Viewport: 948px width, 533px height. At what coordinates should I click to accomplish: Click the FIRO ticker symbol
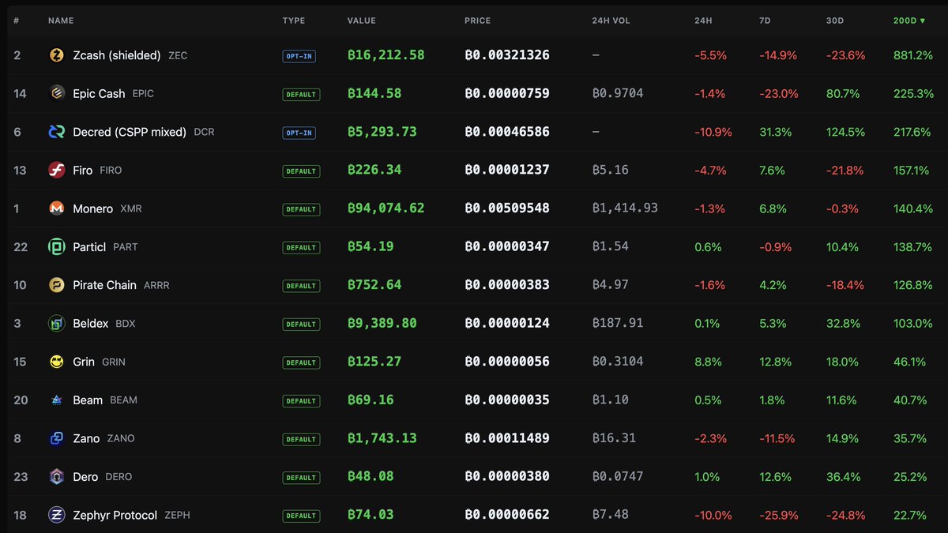tap(111, 171)
